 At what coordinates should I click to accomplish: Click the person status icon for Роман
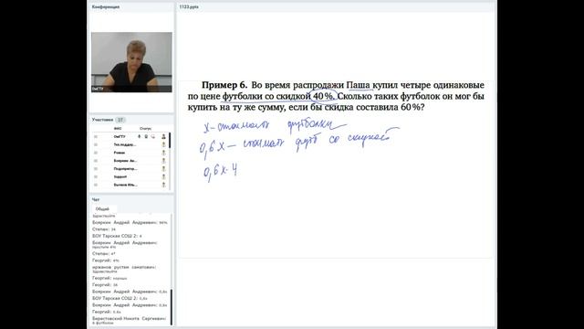163,153
